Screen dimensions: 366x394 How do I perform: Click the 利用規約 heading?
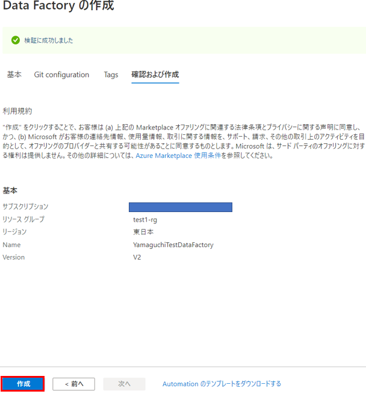tap(17, 111)
